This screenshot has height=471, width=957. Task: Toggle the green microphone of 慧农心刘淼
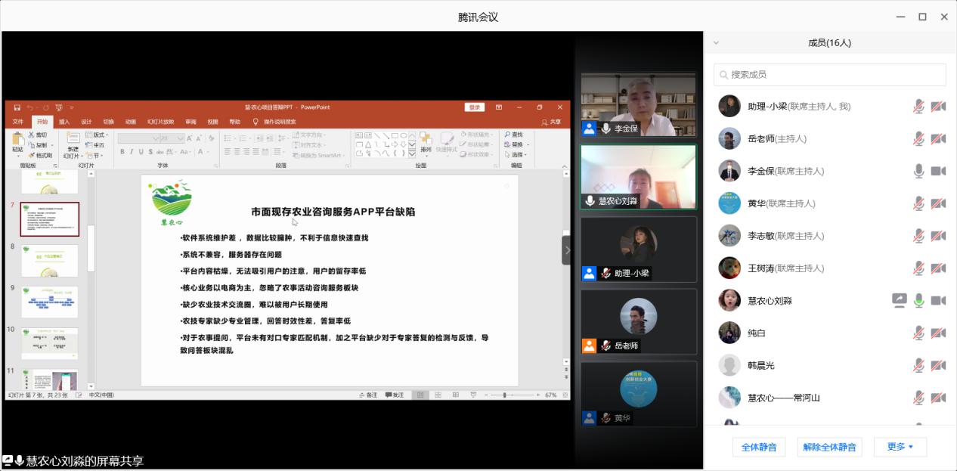pyautogui.click(x=918, y=301)
